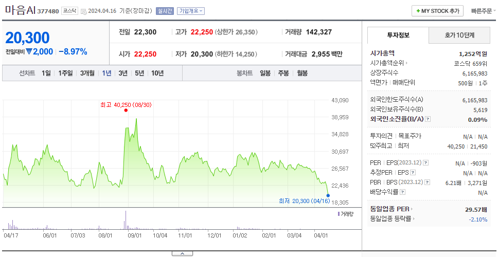Image resolution: width=498 pixels, height=257 pixels.
Task: Click the arrow icon beside 동일업종 PER
Action: coord(412,209)
